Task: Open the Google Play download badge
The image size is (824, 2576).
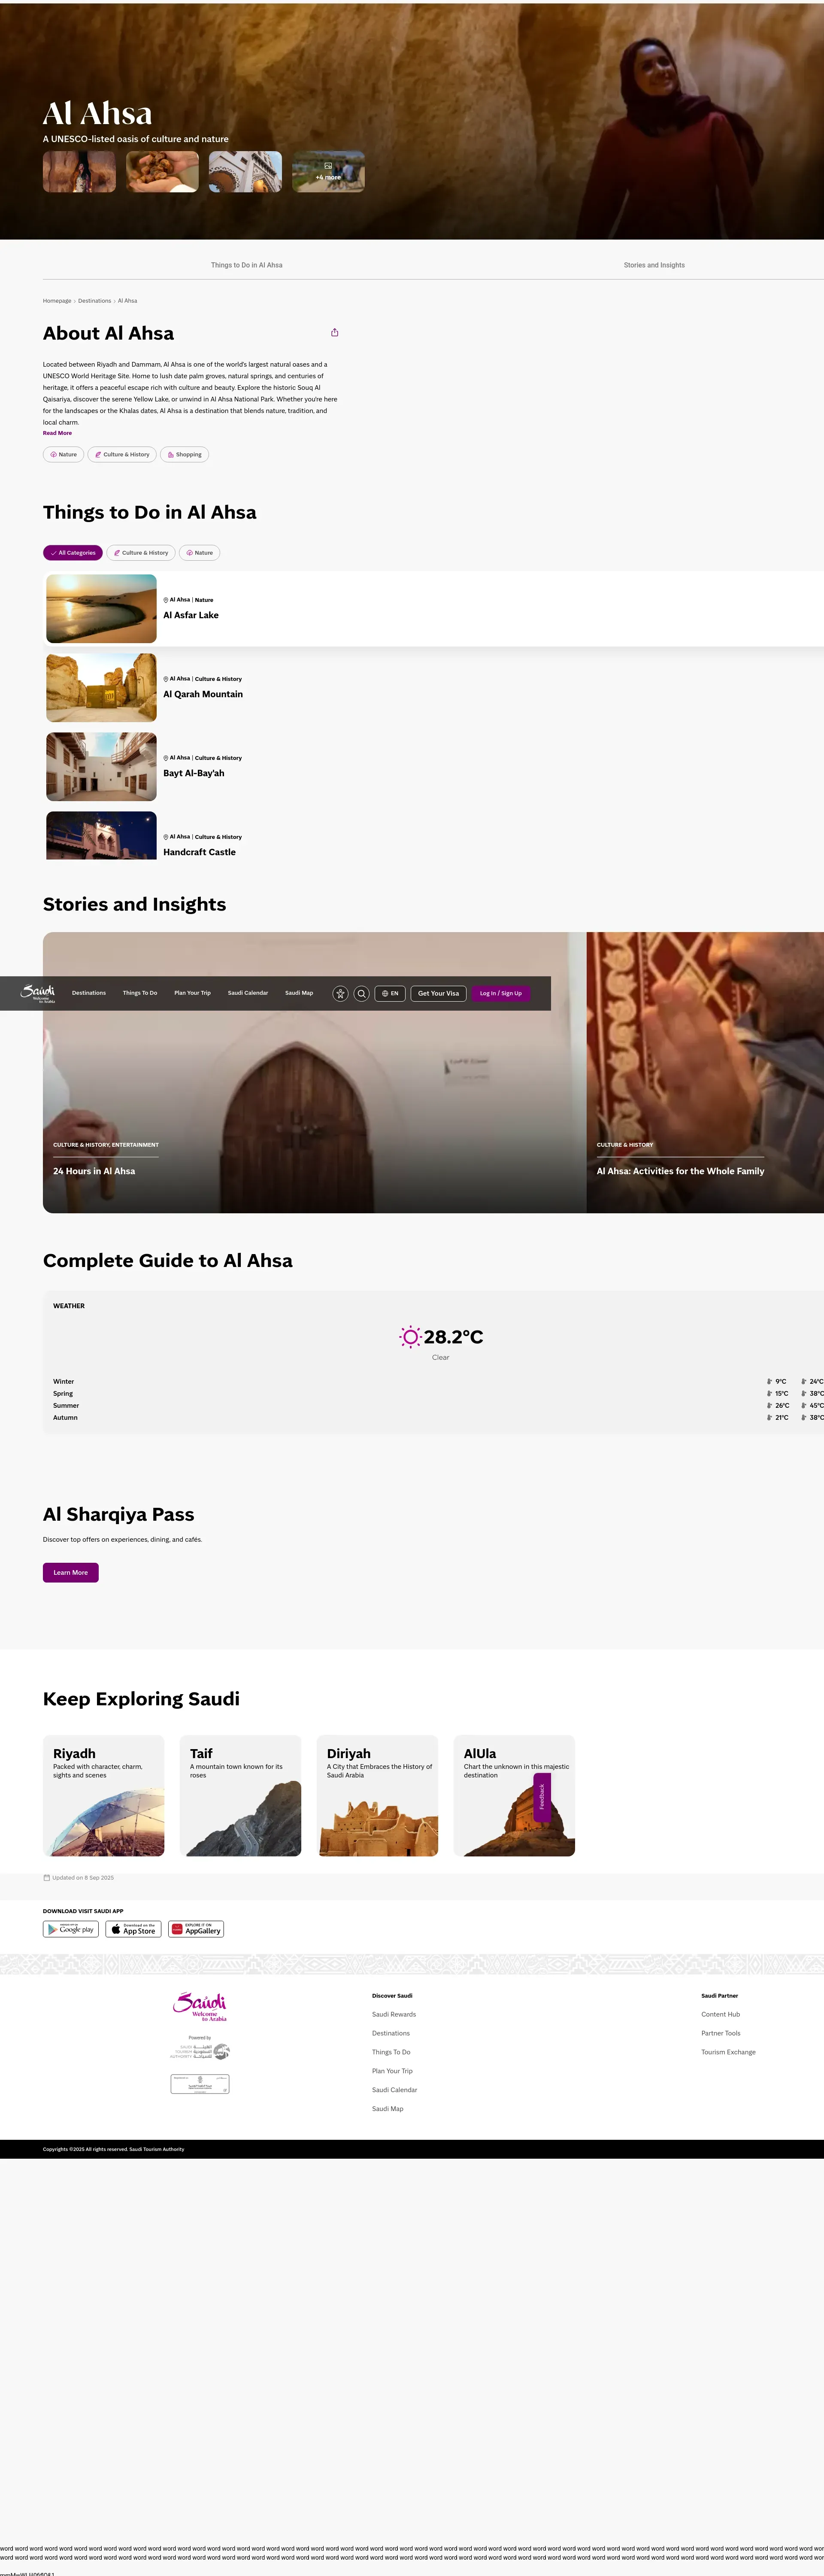Action: tap(70, 1928)
